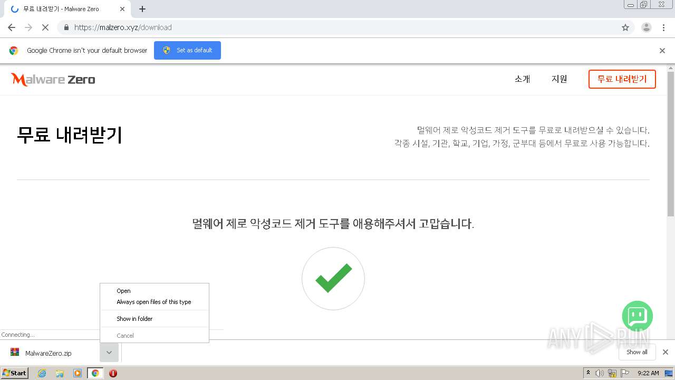Select Always open files of this type
The height and width of the screenshot is (380, 675).
[x=155, y=302]
